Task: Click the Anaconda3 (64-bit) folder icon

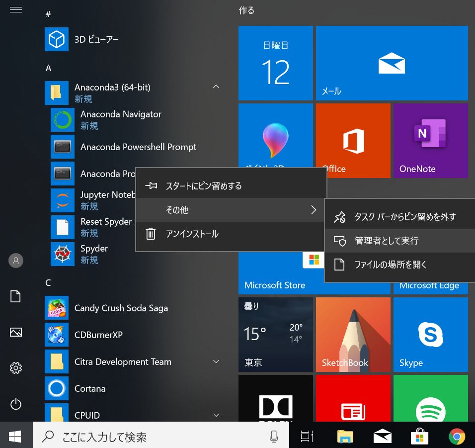Action: point(56,93)
